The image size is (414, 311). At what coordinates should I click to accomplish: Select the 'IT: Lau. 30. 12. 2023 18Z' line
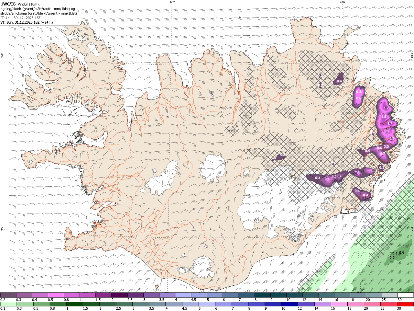click(20, 18)
